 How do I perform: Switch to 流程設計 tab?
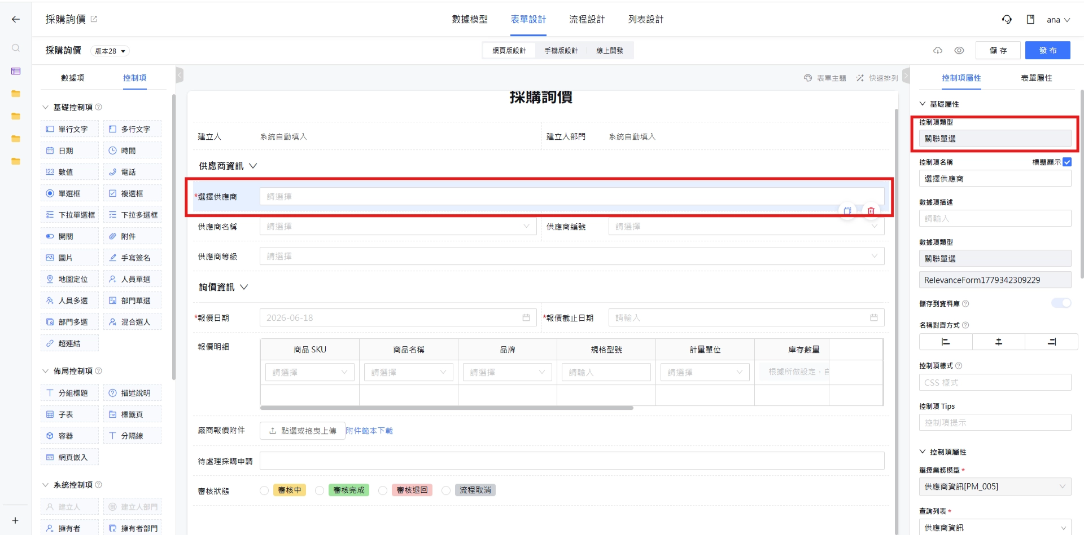tap(587, 19)
